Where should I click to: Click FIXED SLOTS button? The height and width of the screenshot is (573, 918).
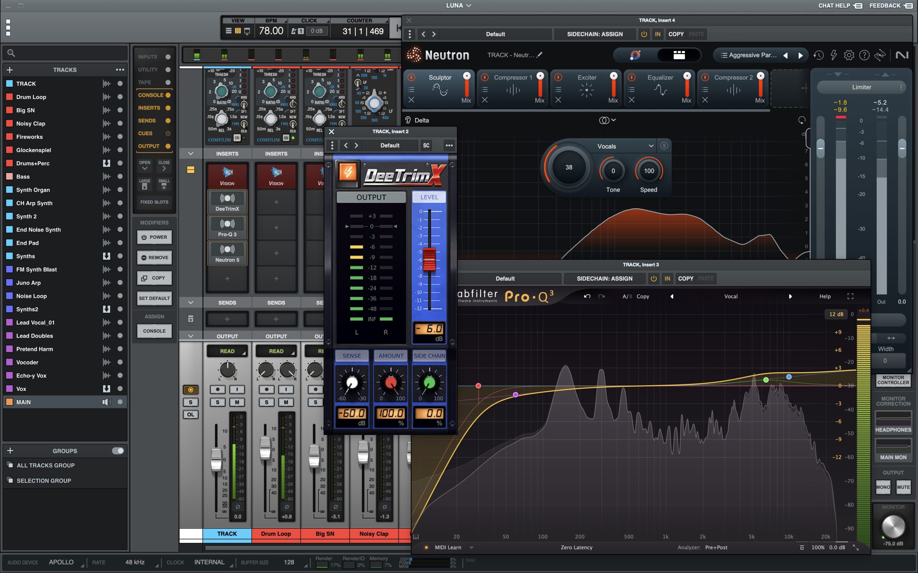coord(154,202)
